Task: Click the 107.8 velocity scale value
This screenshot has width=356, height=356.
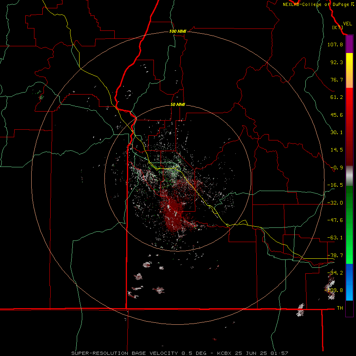Action: [335, 44]
